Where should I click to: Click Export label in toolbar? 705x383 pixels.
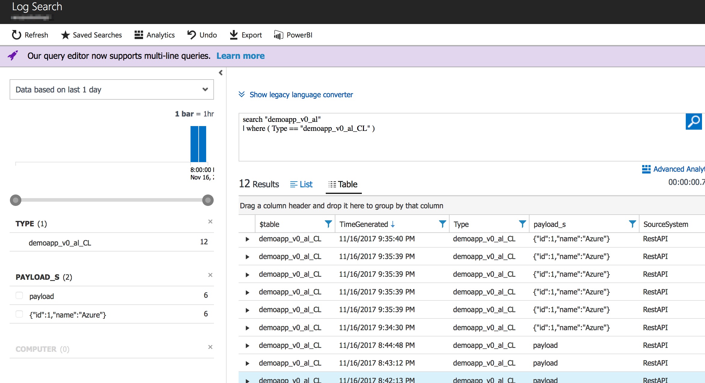point(252,35)
